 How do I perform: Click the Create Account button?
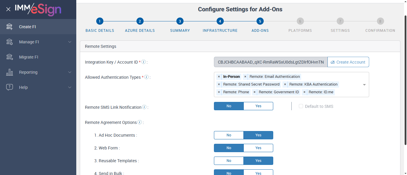(348, 62)
